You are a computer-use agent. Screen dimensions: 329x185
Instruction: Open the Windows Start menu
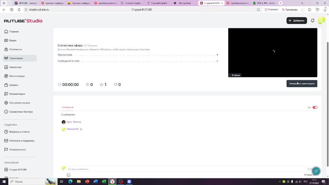click(x=4, y=182)
